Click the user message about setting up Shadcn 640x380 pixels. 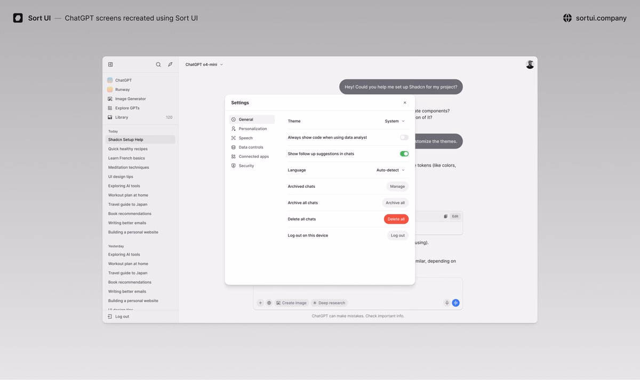click(401, 86)
